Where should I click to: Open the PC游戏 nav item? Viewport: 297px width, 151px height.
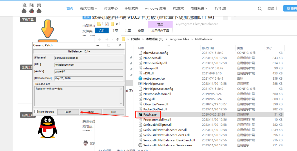coord(178,8)
